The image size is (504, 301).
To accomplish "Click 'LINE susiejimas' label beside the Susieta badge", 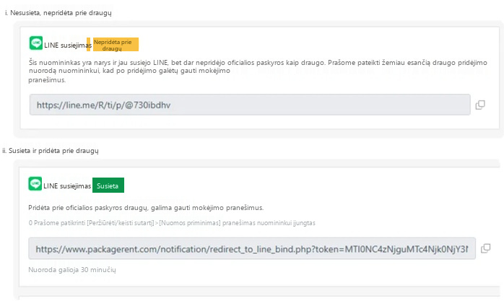I will (67, 186).
